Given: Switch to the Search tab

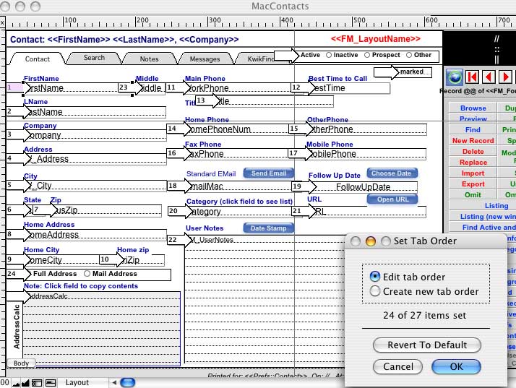Looking at the screenshot, I should [94, 58].
